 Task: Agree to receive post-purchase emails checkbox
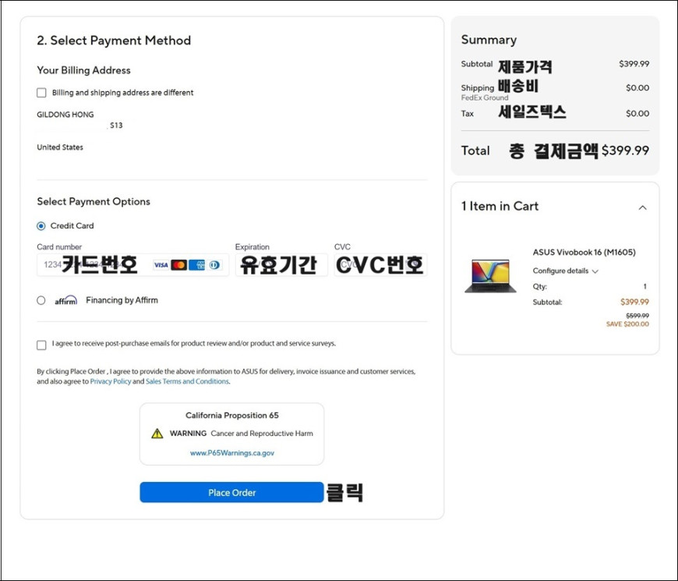(x=41, y=345)
